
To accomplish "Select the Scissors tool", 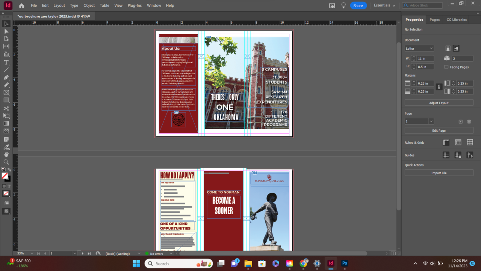I will (6, 108).
